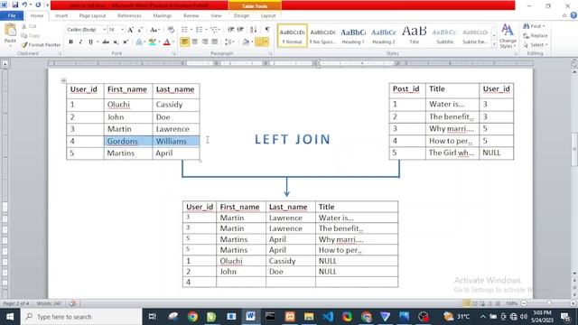Image resolution: width=578 pixels, height=325 pixels.
Task: Open Visual Studio Code from taskbar
Action: [327, 317]
